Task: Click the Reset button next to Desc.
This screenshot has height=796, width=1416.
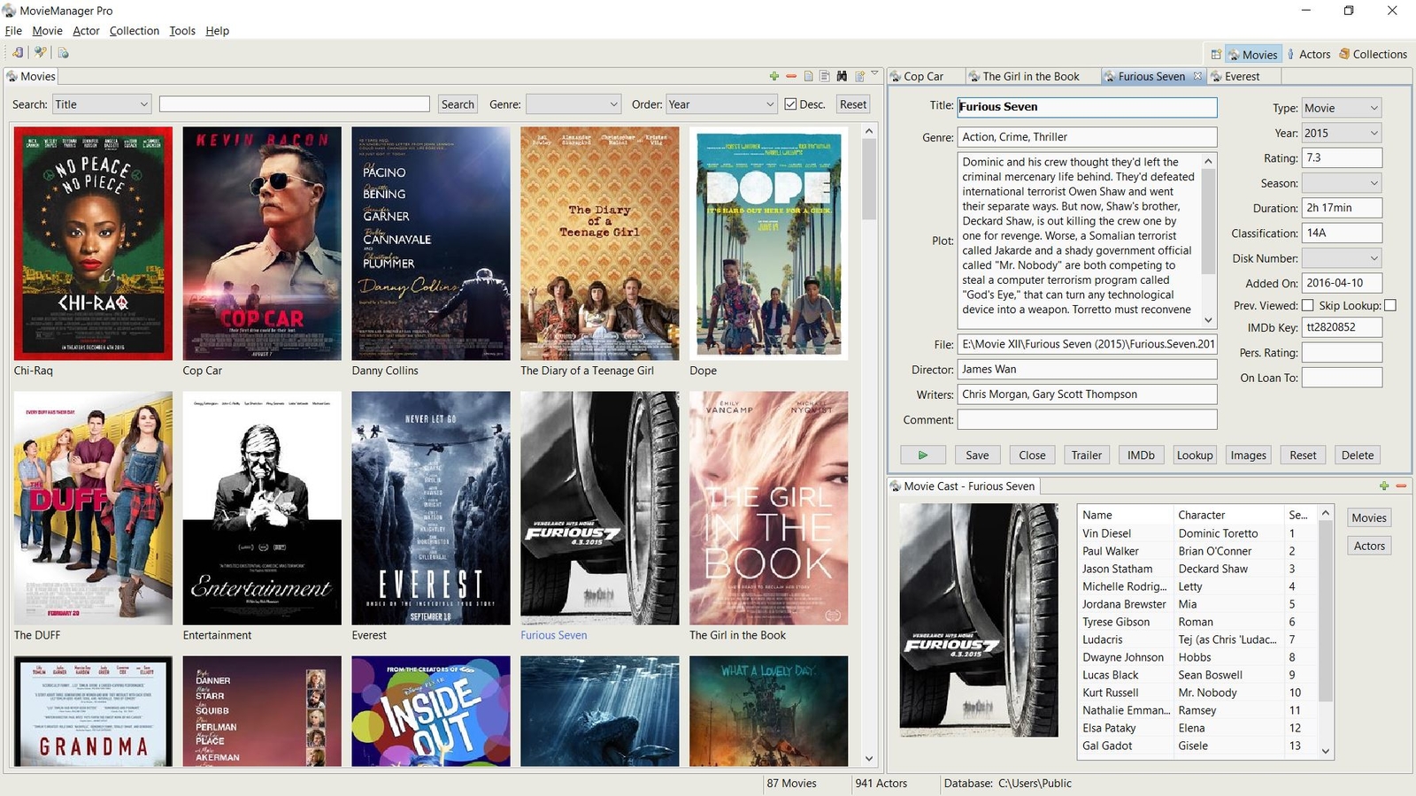Action: pos(853,104)
